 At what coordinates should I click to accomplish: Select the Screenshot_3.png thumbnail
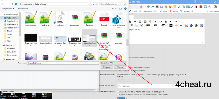[60, 40]
